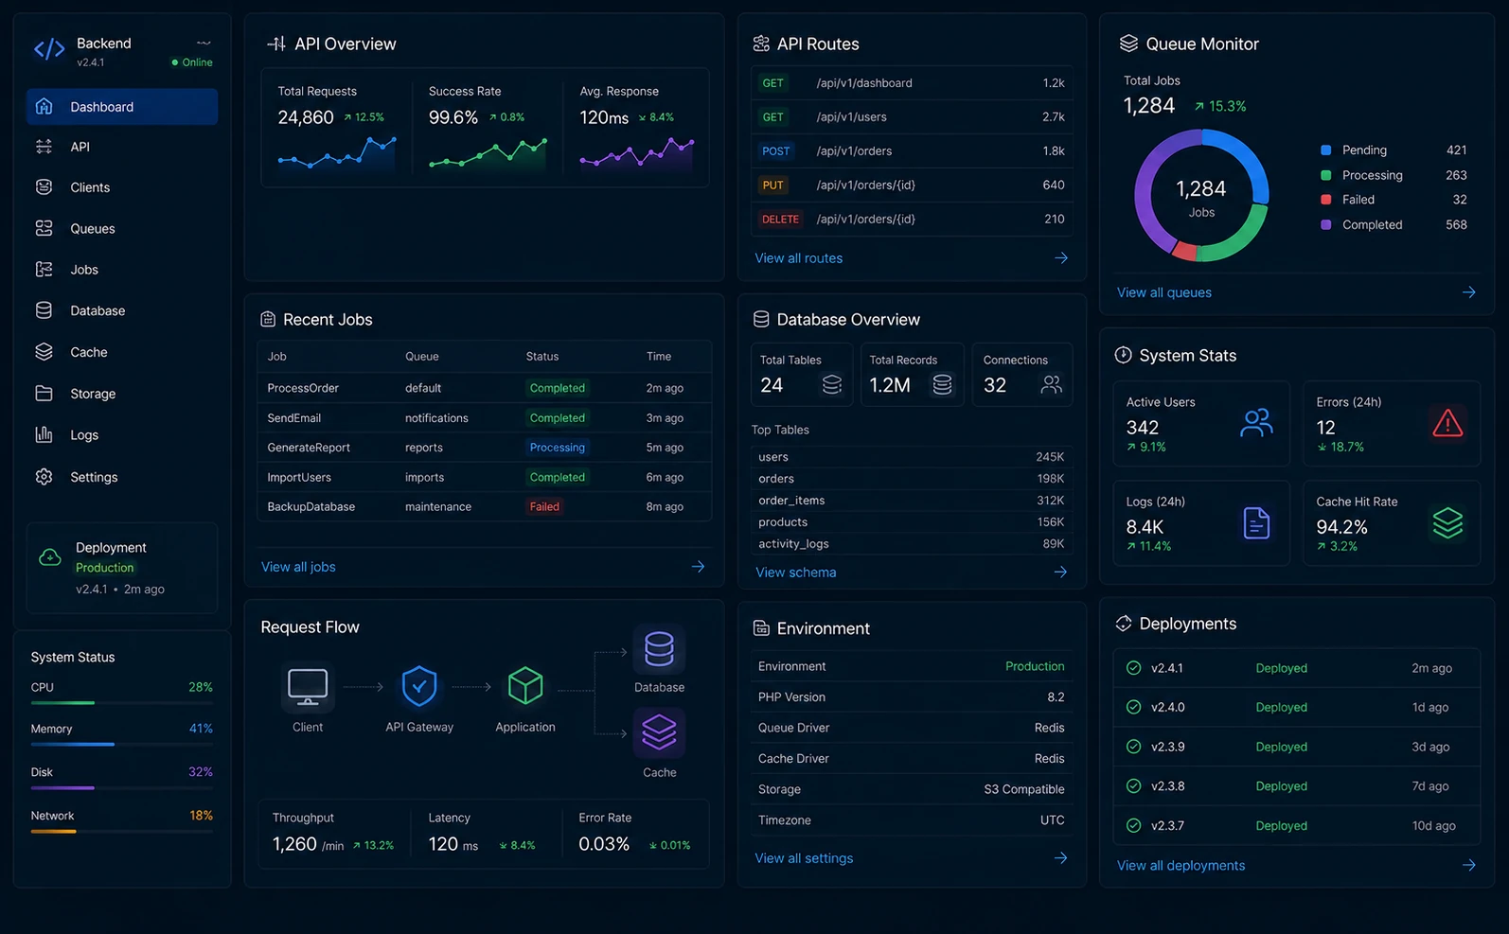Viewport: 1509px width, 934px height.
Task: Click the API Gateway shield icon
Action: 419,686
